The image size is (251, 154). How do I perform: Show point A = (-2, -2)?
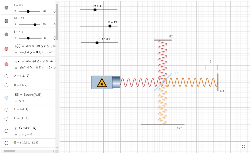[x=6, y=76]
